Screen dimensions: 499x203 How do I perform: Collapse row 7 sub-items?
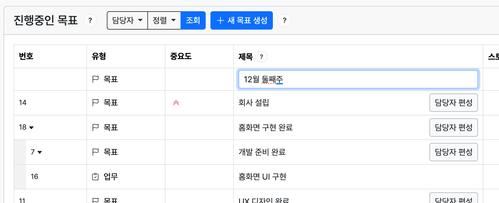[40, 152]
